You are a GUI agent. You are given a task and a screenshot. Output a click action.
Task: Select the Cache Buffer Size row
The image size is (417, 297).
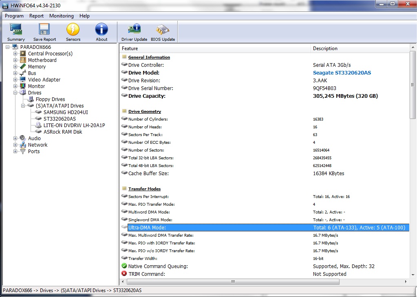(265, 174)
